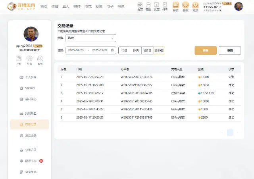
Task: Open 体育 in top navigation
Action: 55,6
